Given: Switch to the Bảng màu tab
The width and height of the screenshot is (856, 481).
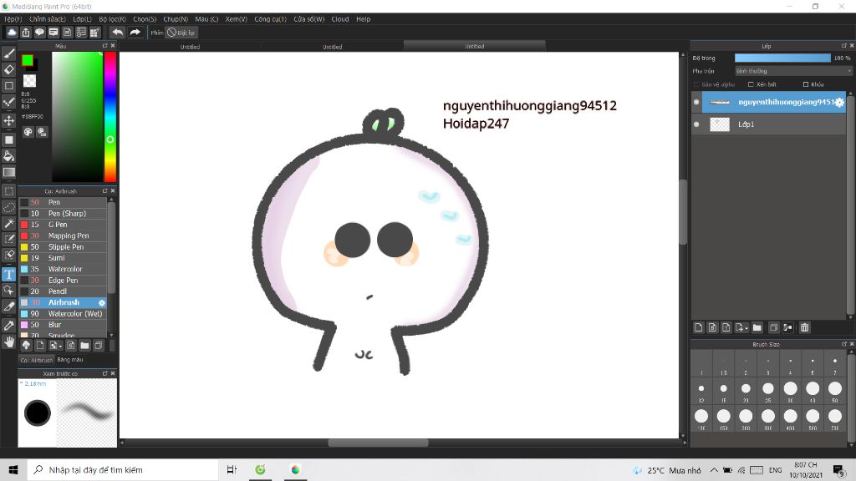Looking at the screenshot, I should coord(70,360).
